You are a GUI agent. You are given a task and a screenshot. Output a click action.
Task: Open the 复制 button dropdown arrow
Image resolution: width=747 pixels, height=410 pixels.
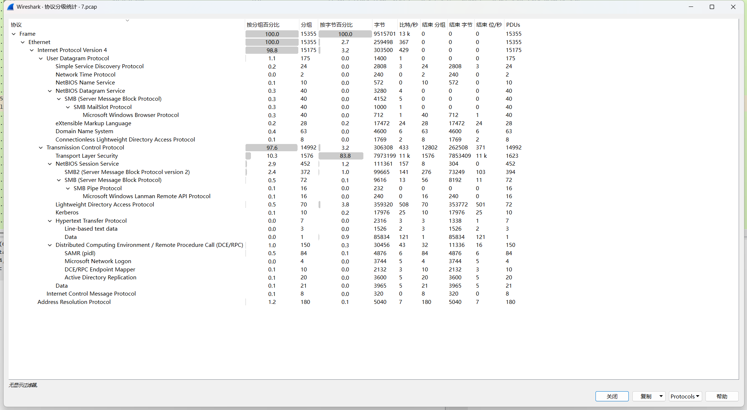(661, 396)
